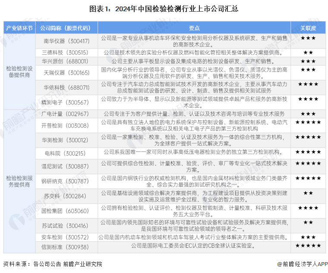Select company cell '华测检测（300012）'
Viewport: 328px width, 273px height.
click(66, 140)
